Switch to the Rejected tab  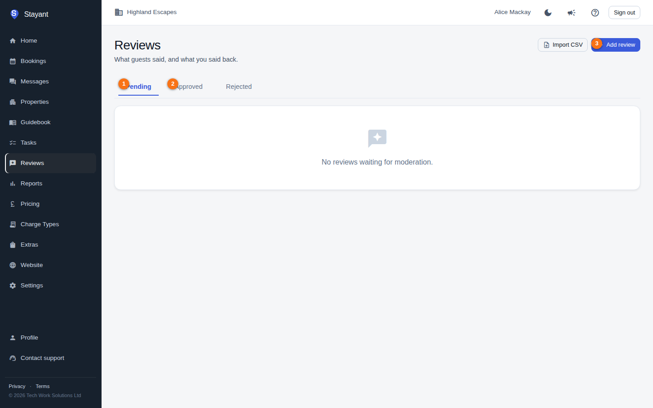coord(239,87)
